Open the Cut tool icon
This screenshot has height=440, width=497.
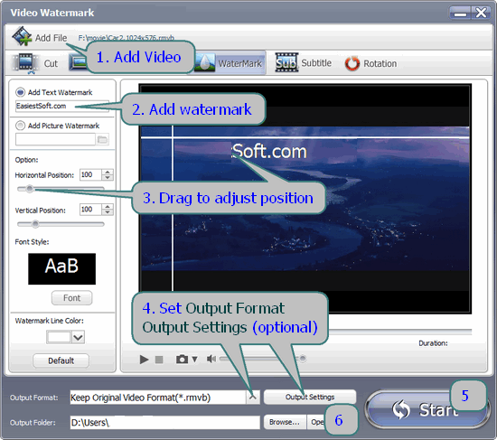25,62
